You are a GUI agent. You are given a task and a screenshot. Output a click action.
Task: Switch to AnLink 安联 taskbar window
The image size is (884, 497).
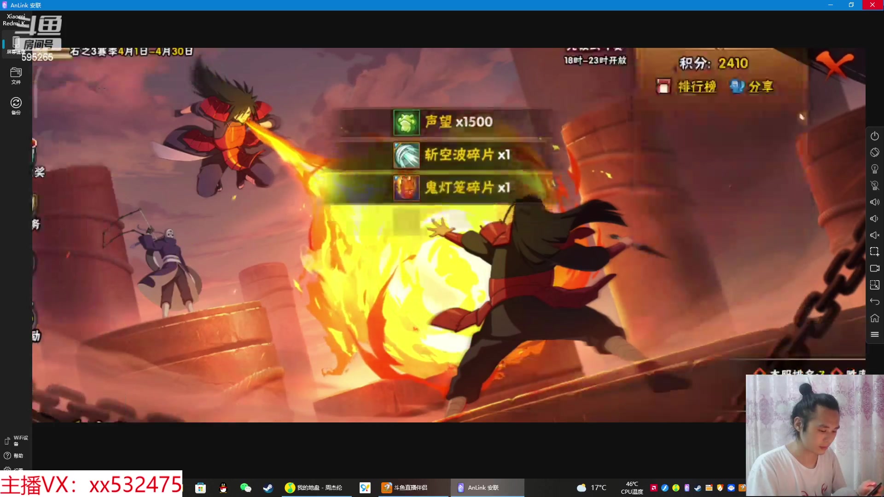(x=487, y=488)
